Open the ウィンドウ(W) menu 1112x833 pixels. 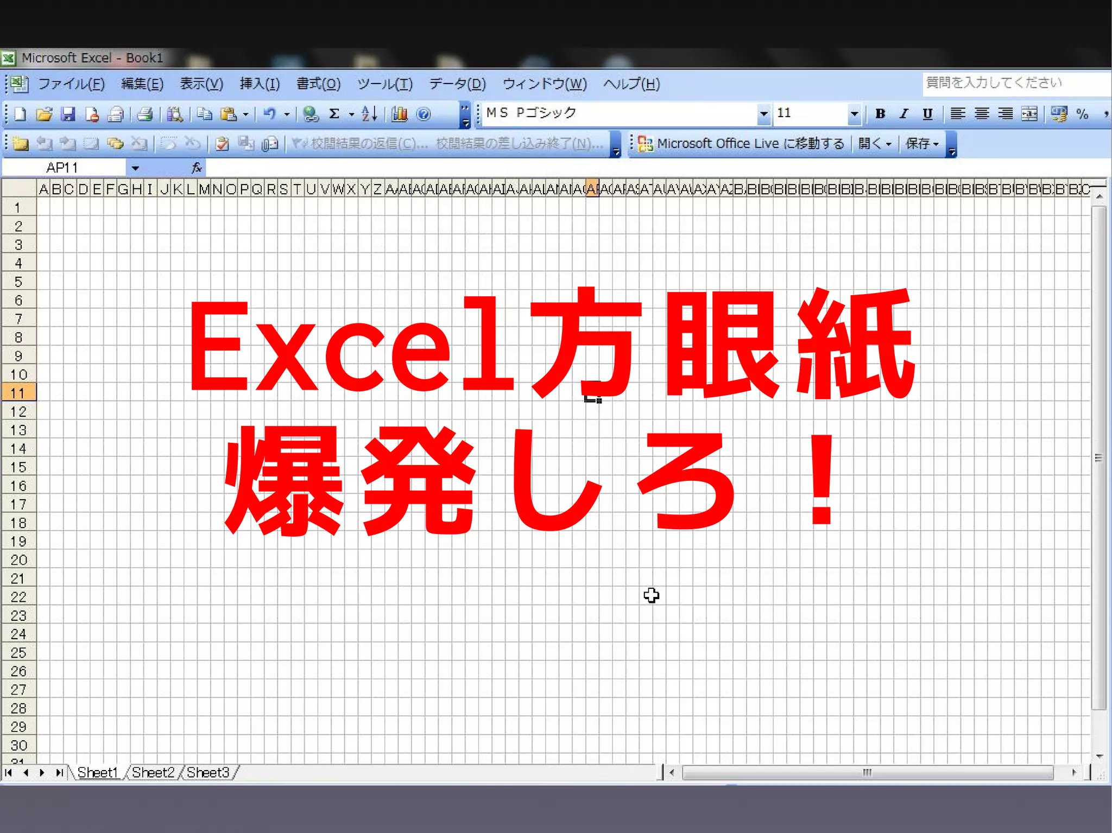pos(545,84)
